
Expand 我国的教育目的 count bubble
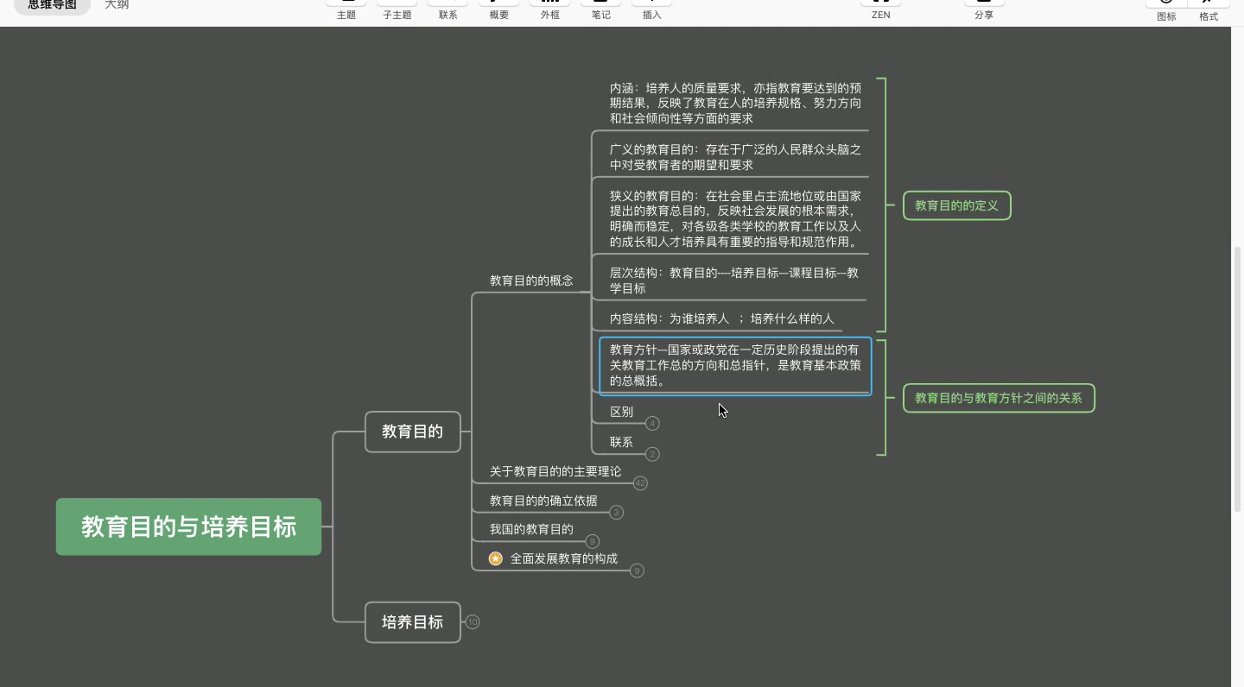(593, 542)
